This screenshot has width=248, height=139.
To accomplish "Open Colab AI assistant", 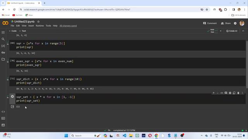I will click(x=232, y=31).
